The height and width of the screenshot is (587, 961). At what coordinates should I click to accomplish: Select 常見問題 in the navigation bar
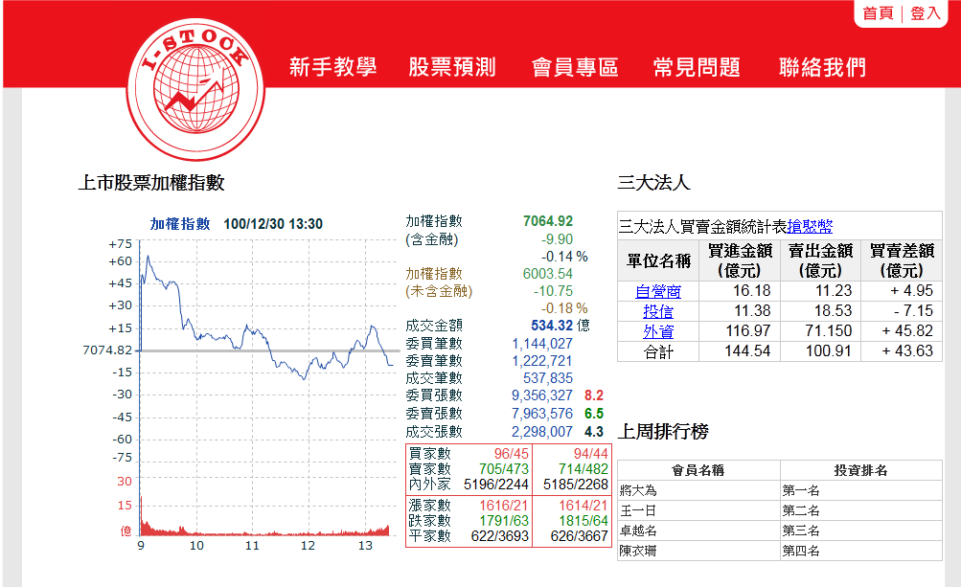697,67
